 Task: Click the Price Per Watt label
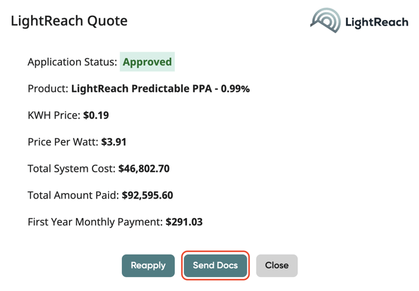pos(63,142)
